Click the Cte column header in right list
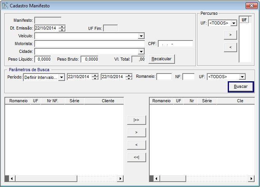Image resolution: width=260 pixels, height=187 pixels. (x=240, y=101)
